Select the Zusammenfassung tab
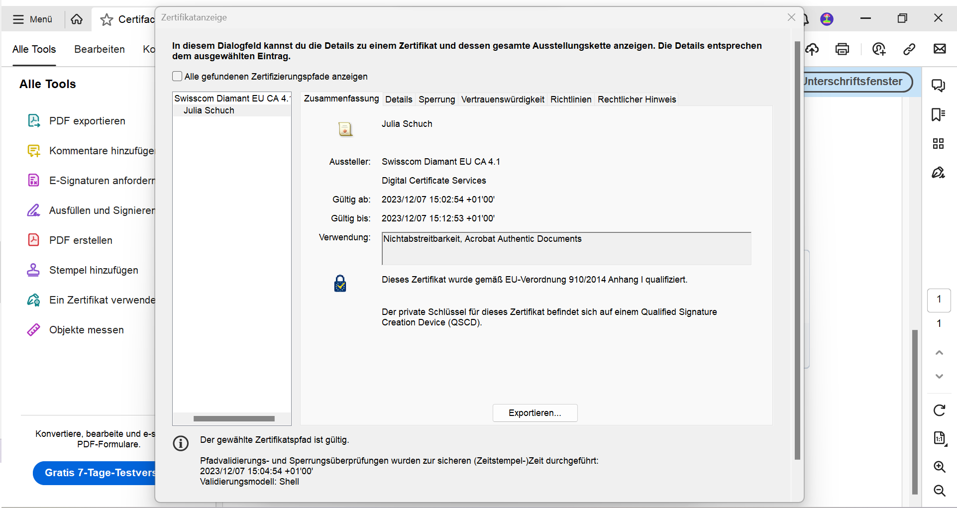 (x=341, y=99)
